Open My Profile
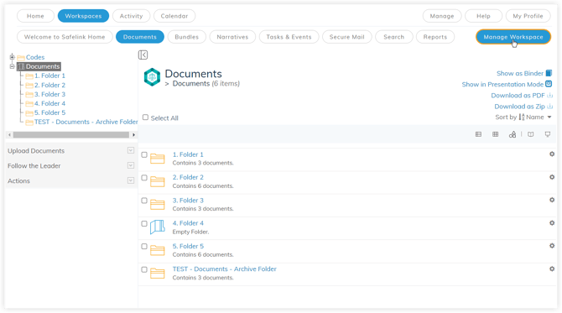The width and height of the screenshot is (562, 313). [x=528, y=16]
